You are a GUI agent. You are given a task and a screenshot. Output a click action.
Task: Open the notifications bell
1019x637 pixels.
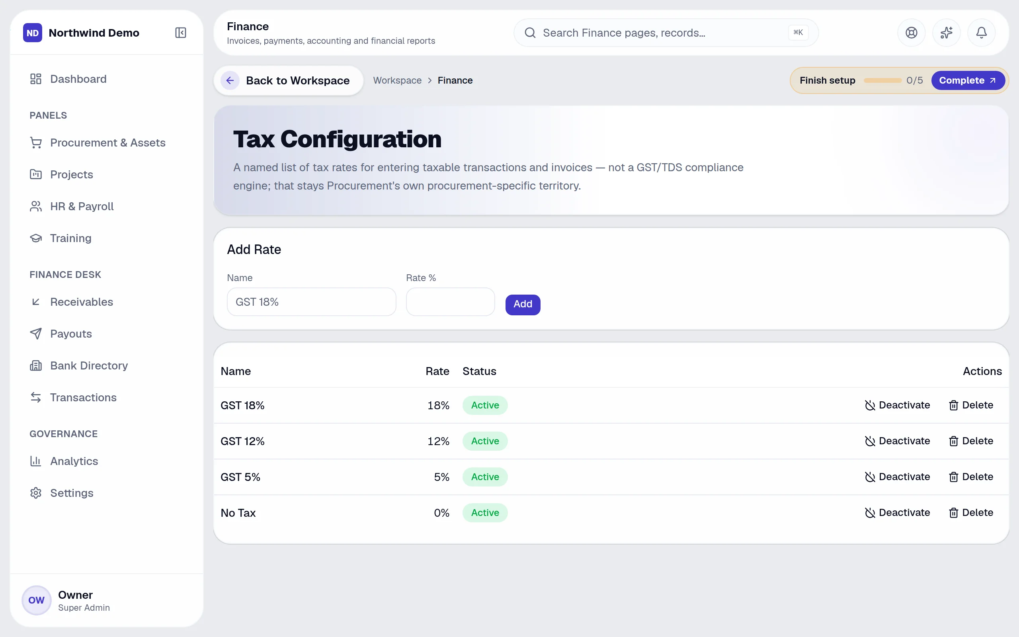click(x=981, y=33)
